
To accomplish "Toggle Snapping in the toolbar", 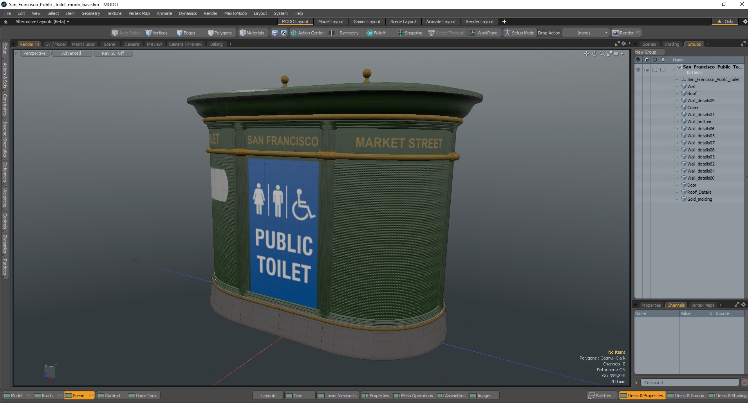I will pos(410,33).
